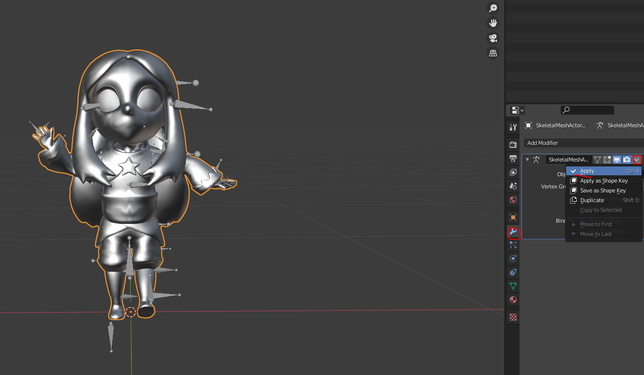Image resolution: width=644 pixels, height=375 pixels.
Task: Click the SkeletalMeshActor object breadcrumb label
Action: [x=561, y=125]
